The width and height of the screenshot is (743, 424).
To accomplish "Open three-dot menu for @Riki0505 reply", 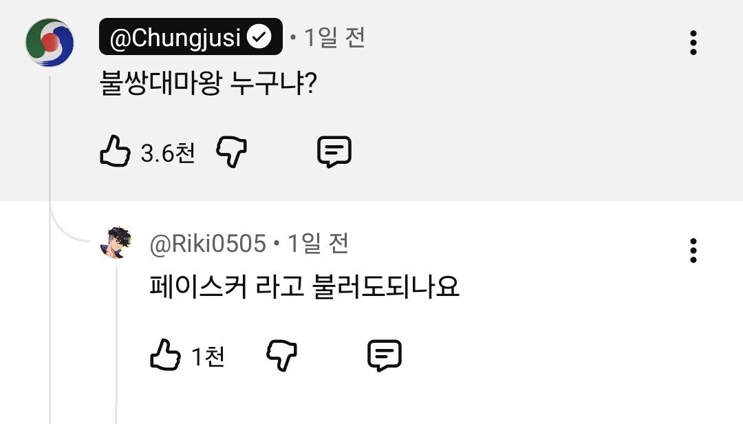I will [x=693, y=251].
